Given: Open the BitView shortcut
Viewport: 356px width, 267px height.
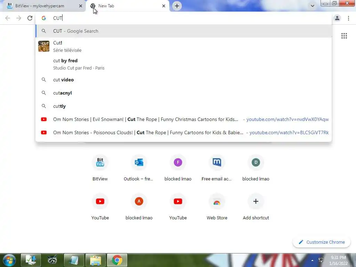Looking at the screenshot, I should [100, 168].
